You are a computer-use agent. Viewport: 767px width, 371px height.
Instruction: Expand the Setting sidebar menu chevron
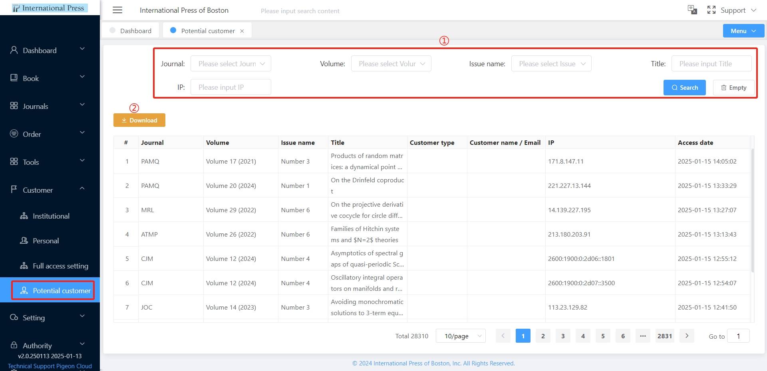82,316
